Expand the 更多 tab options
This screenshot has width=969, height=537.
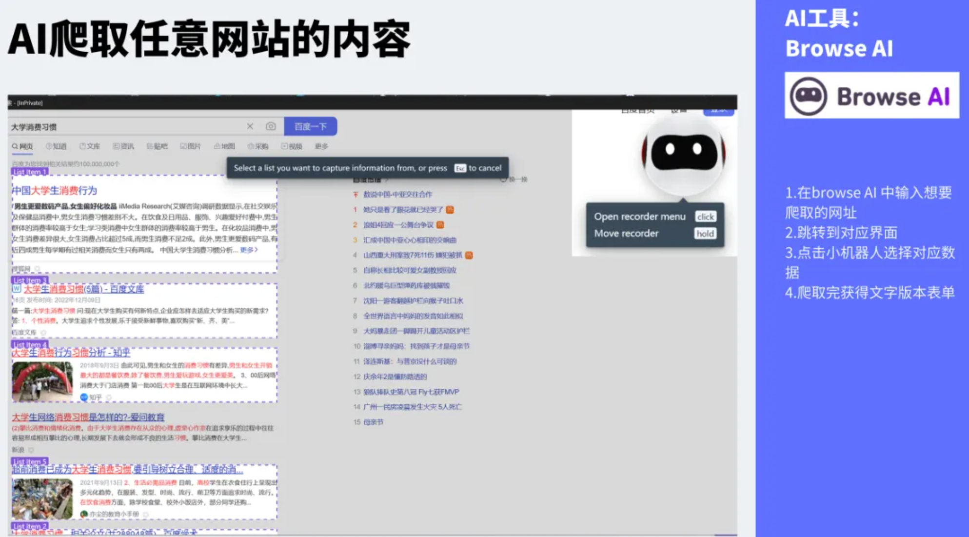pyautogui.click(x=321, y=146)
